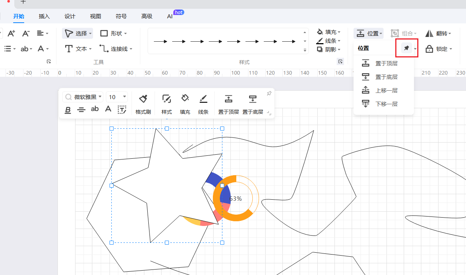Open the 微软雅黑 font family dropdown
Viewport: 466px width, 275px height.
(82, 97)
